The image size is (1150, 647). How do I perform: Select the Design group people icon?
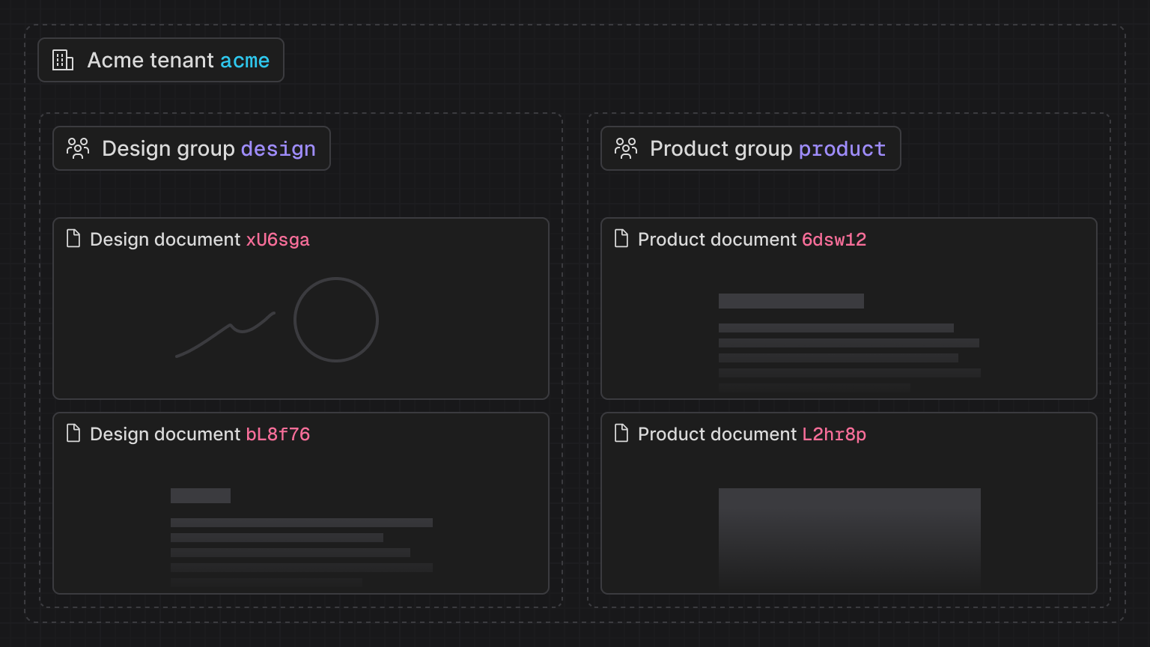[78, 148]
